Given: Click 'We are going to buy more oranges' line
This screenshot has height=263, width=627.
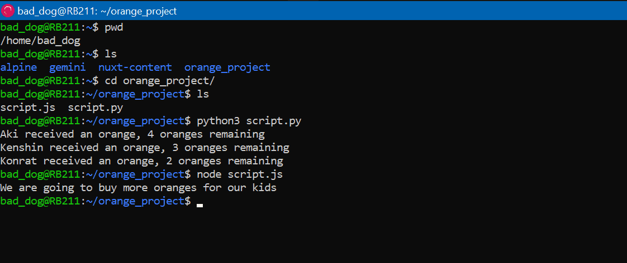Looking at the screenshot, I should coord(139,188).
